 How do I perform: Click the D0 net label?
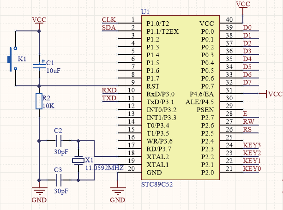pyautogui.click(x=247, y=28)
